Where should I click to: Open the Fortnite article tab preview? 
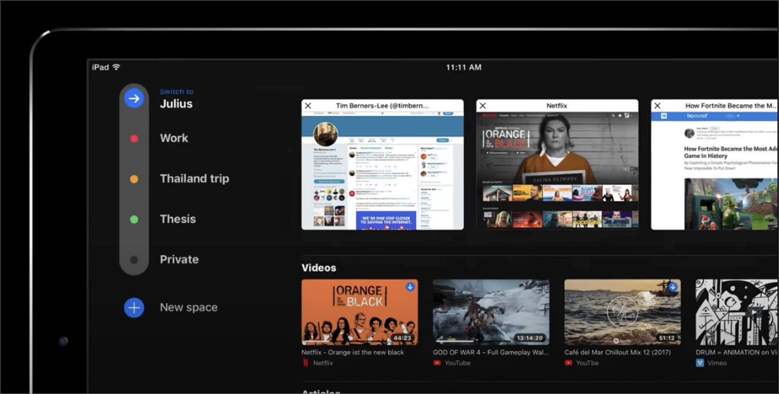coord(715,171)
